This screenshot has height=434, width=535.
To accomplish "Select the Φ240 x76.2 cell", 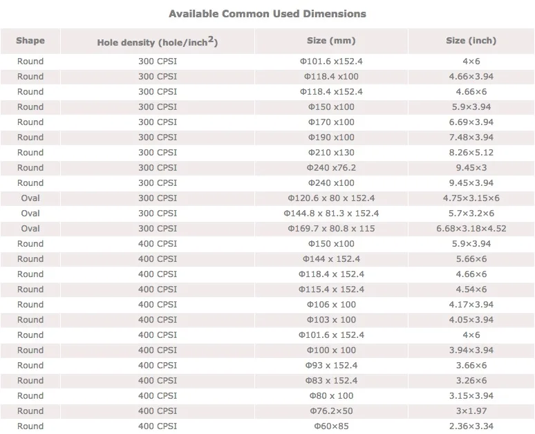I will pos(331,168).
